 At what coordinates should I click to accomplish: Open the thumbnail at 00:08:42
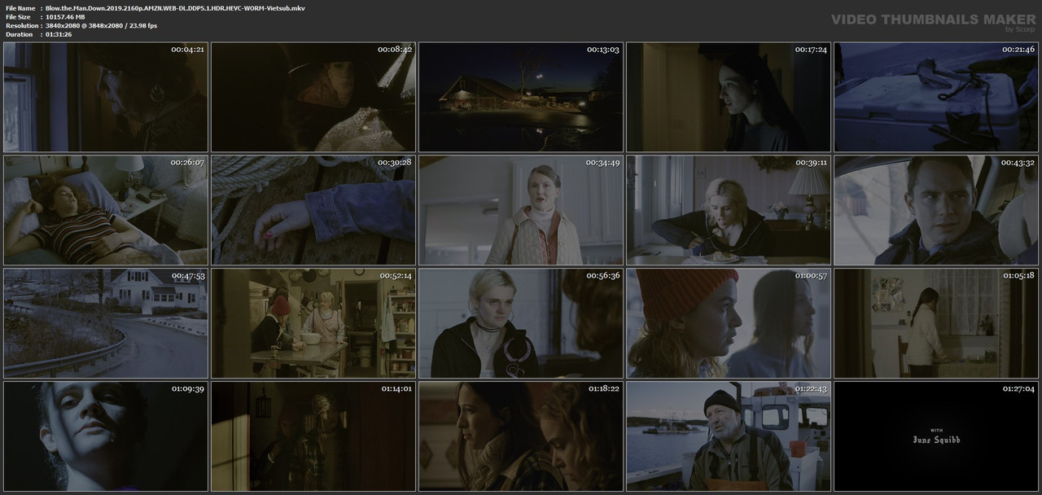313,98
